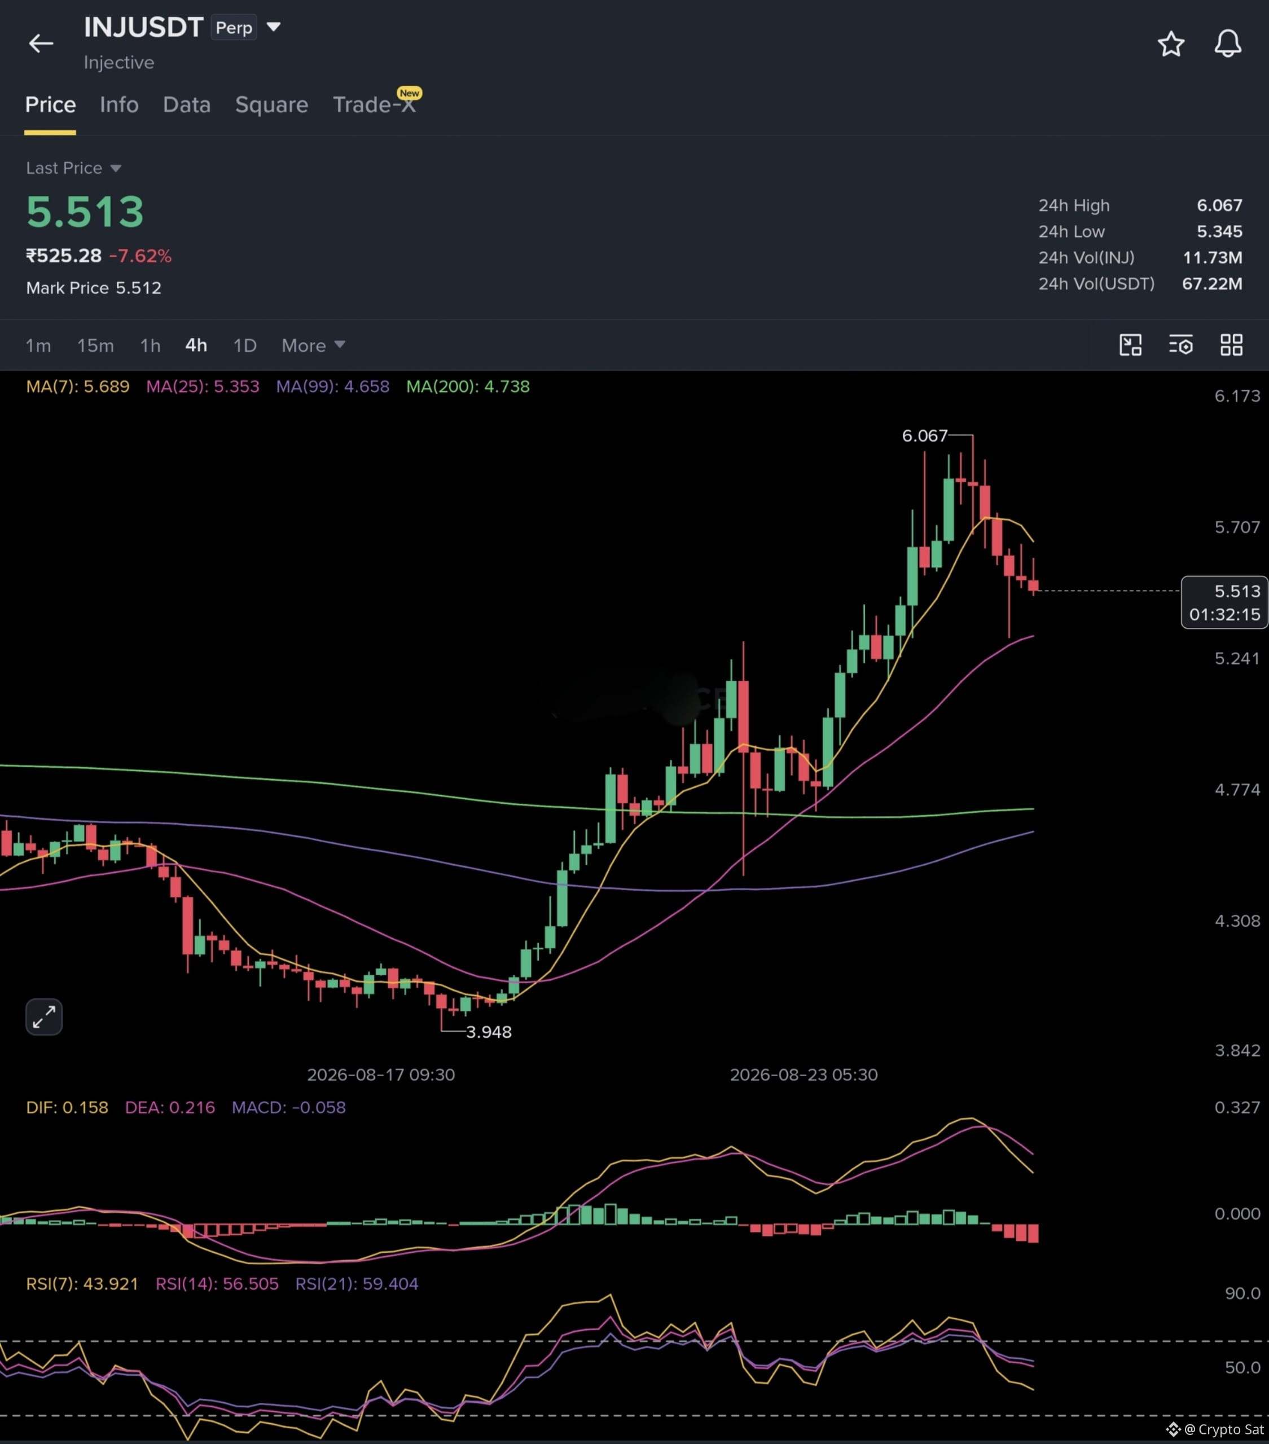
Task: Open price alerts with bell icon
Action: (1228, 44)
